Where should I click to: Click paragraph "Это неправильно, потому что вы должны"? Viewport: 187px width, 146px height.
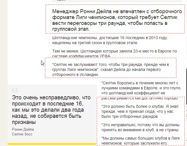[140, 127]
